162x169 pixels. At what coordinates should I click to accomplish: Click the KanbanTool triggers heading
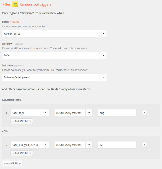pyautogui.click(x=35, y=5)
